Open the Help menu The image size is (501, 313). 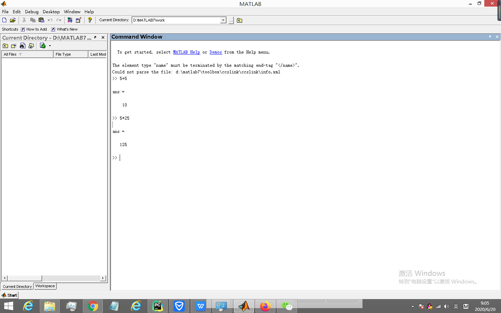coord(89,11)
